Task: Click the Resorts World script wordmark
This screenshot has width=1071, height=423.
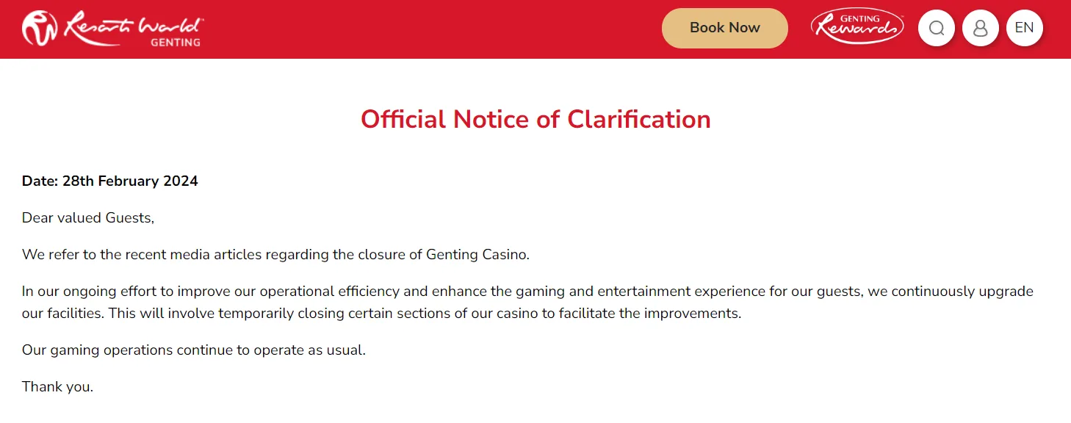Action: point(134,24)
